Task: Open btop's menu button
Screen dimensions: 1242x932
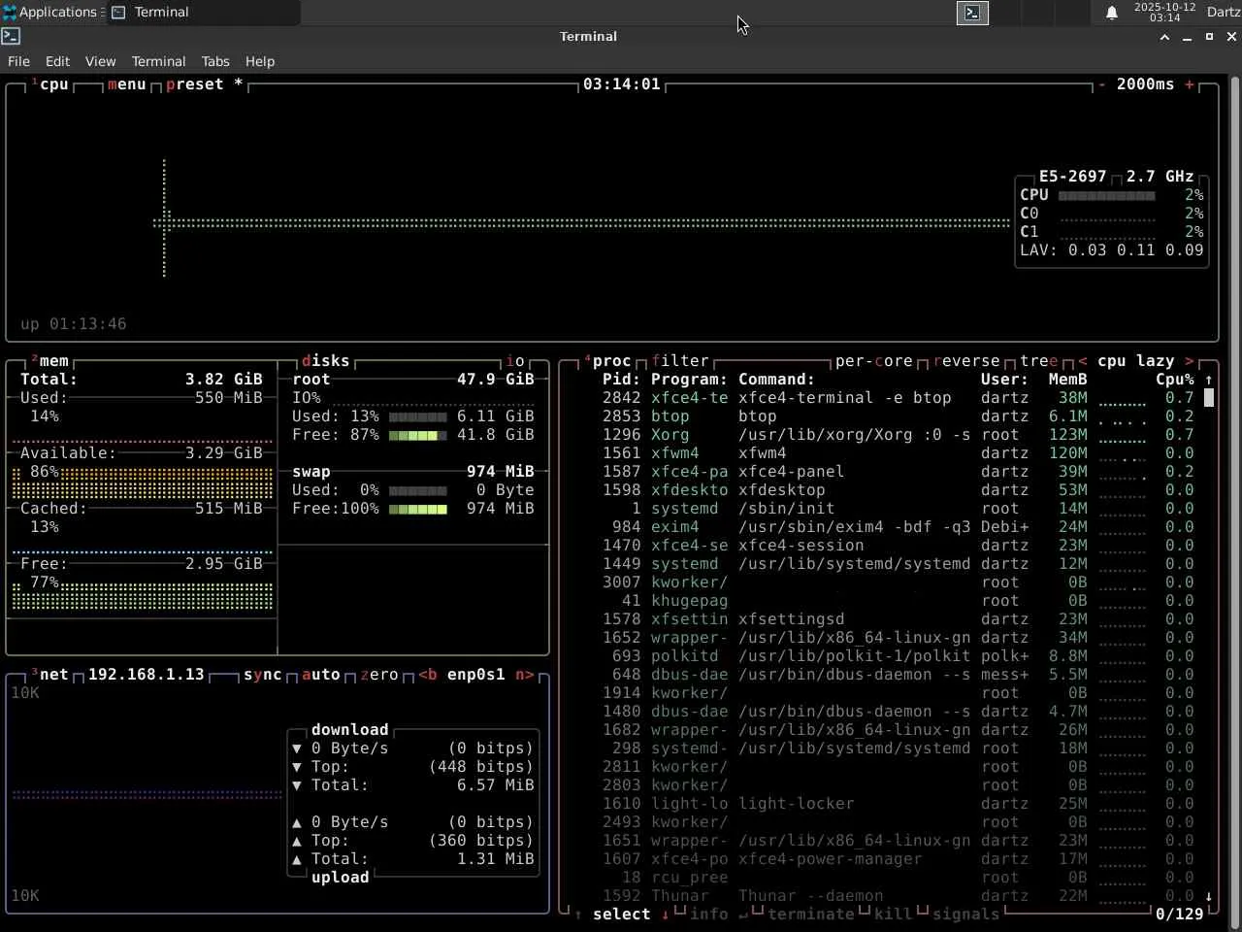Action: (126, 84)
